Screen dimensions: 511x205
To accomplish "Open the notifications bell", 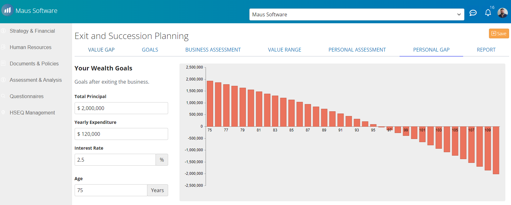I will (488, 13).
